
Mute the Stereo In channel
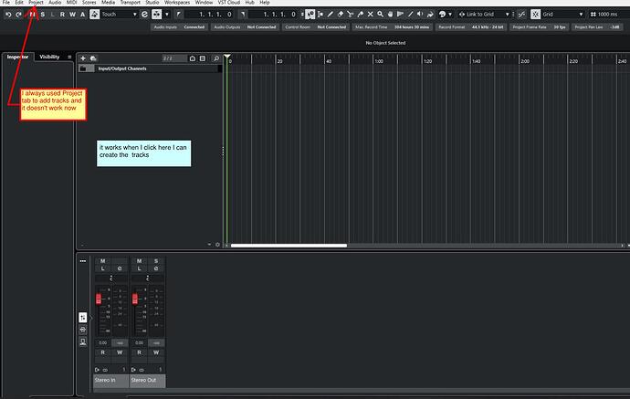(x=103, y=261)
